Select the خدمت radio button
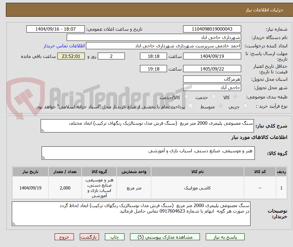The width and height of the screenshot is (293, 247). point(214,97)
